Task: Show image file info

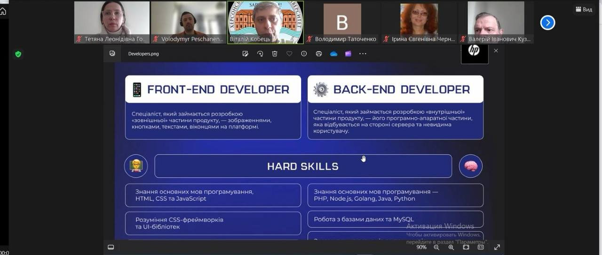Action: point(304,54)
